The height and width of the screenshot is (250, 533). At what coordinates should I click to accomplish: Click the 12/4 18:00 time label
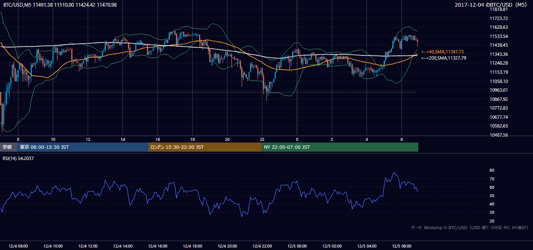tap(192, 246)
